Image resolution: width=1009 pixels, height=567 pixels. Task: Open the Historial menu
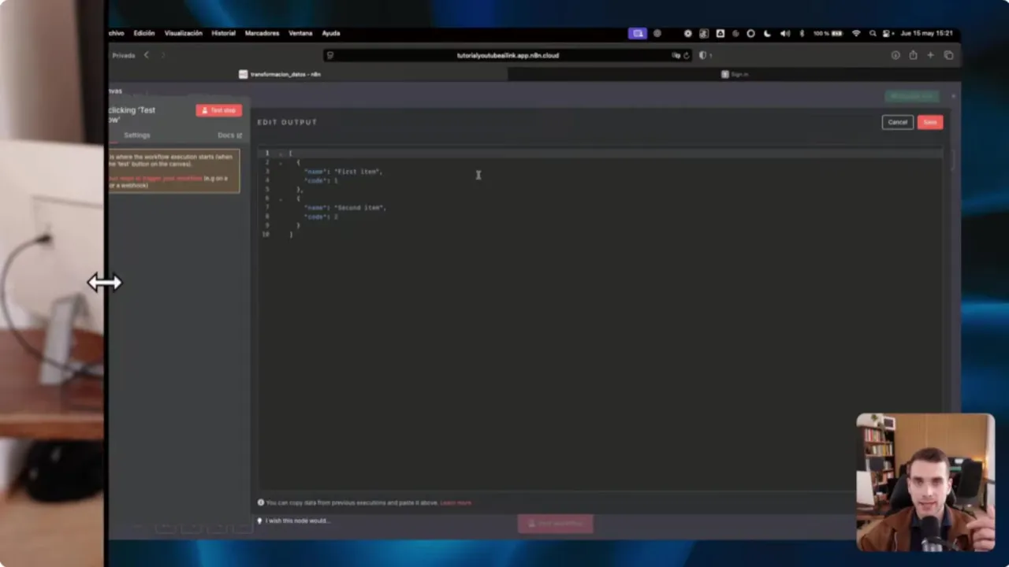[x=223, y=33]
